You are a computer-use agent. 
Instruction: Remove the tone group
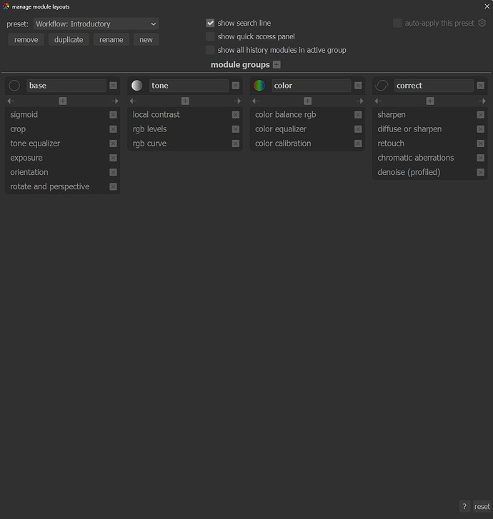[x=236, y=86]
